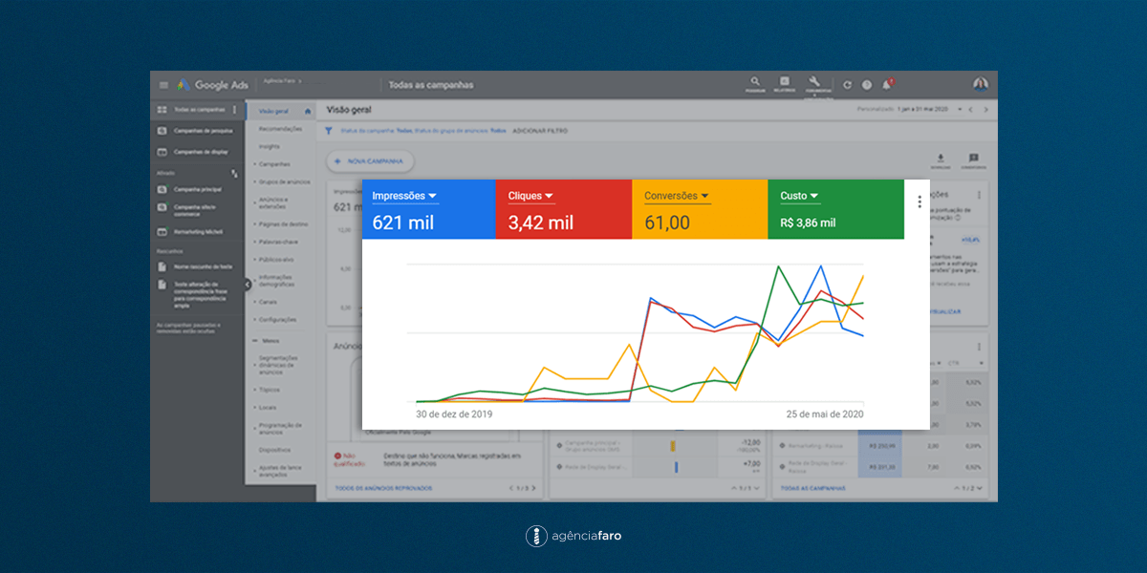Click the 25 de mai de 2020 date label

click(825, 414)
